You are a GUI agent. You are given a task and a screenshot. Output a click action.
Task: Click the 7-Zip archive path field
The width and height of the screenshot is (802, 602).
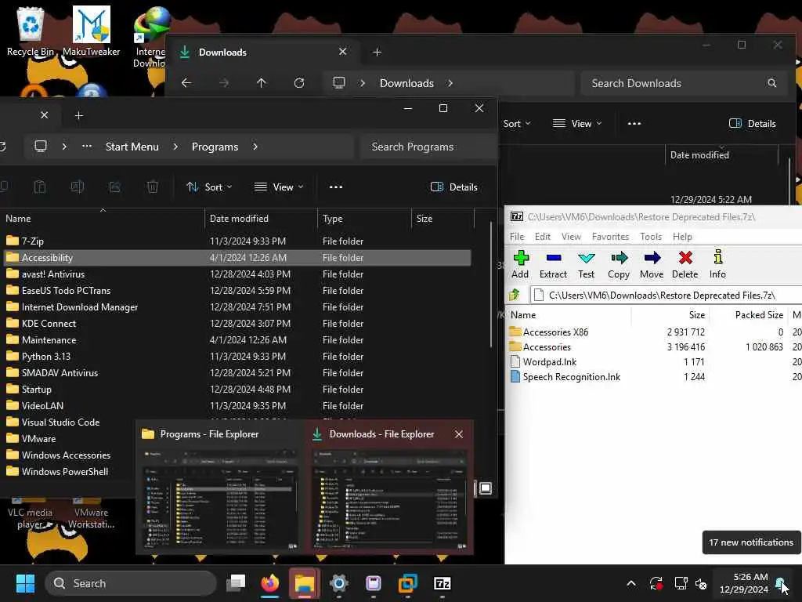pyautogui.click(x=665, y=296)
